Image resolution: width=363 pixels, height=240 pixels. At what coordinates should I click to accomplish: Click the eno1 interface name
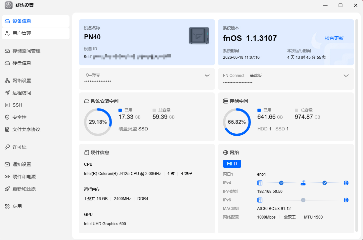point(261,174)
